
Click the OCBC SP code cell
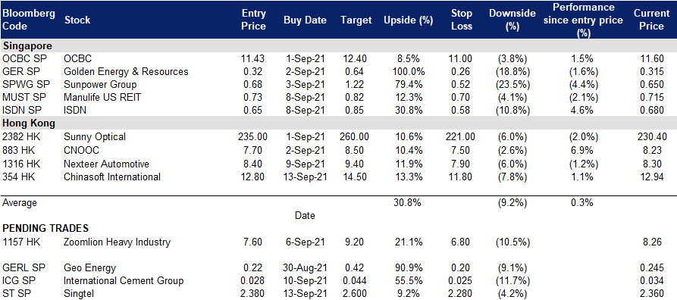[23, 58]
